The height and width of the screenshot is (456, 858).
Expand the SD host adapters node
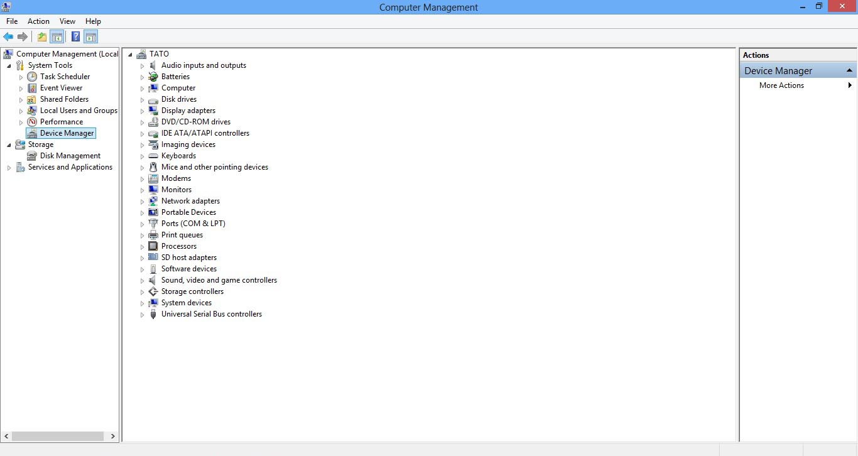[x=143, y=258]
